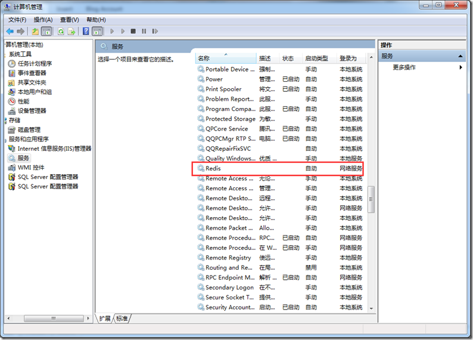Image resolution: width=473 pixels, height=340 pixels.
Task: Select WMI 控件 tree node
Action: (26, 167)
